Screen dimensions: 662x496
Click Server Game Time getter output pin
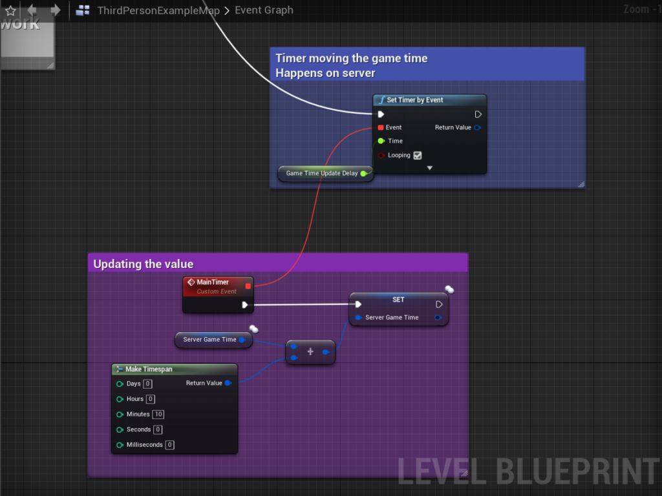tap(242, 340)
